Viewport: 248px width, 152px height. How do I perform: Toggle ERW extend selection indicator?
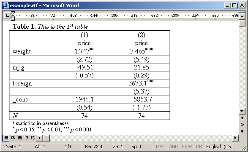coord(187,147)
